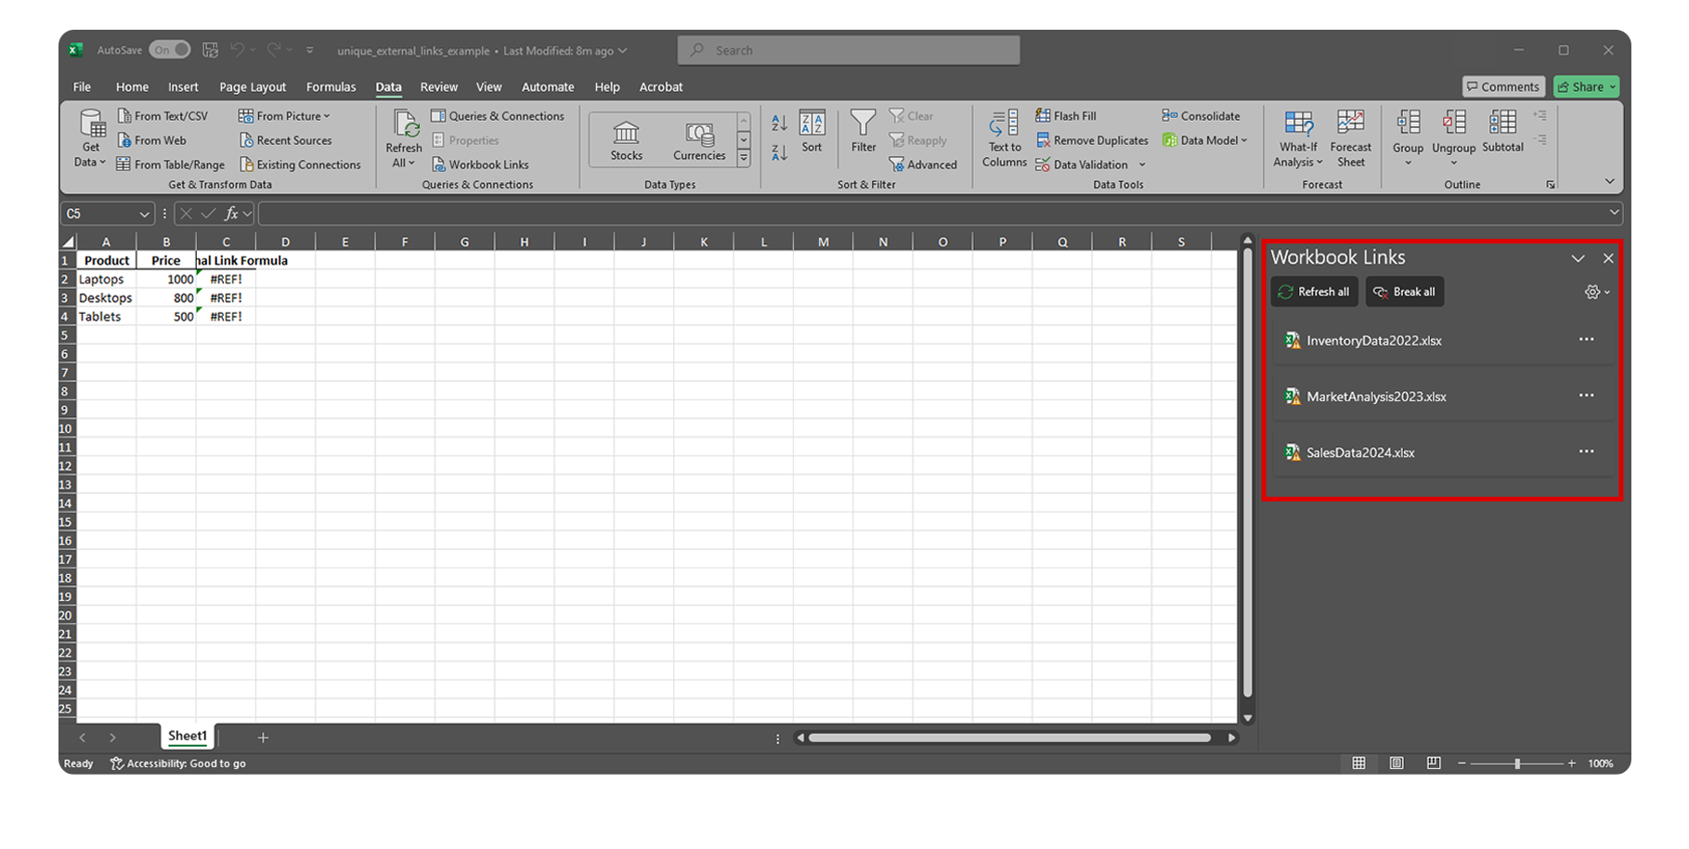This screenshot has width=1689, height=849.
Task: Open Workbook Links pane settings gear menu
Action: point(1593,292)
